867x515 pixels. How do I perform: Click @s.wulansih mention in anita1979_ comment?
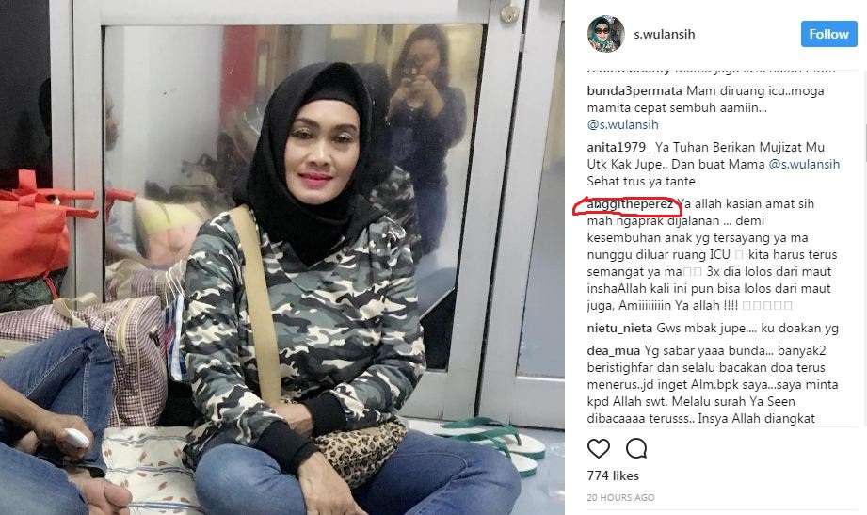click(804, 164)
